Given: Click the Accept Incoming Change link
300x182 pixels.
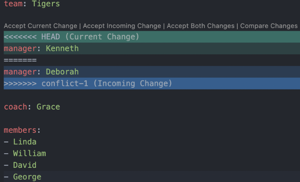Looking at the screenshot, I should tap(122, 26).
